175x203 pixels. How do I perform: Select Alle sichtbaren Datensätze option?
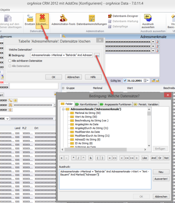click(x=10, y=61)
